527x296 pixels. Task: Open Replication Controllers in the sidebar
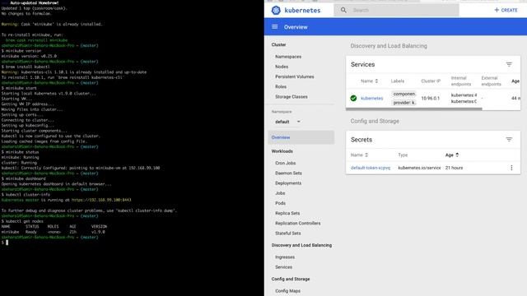pyautogui.click(x=298, y=223)
